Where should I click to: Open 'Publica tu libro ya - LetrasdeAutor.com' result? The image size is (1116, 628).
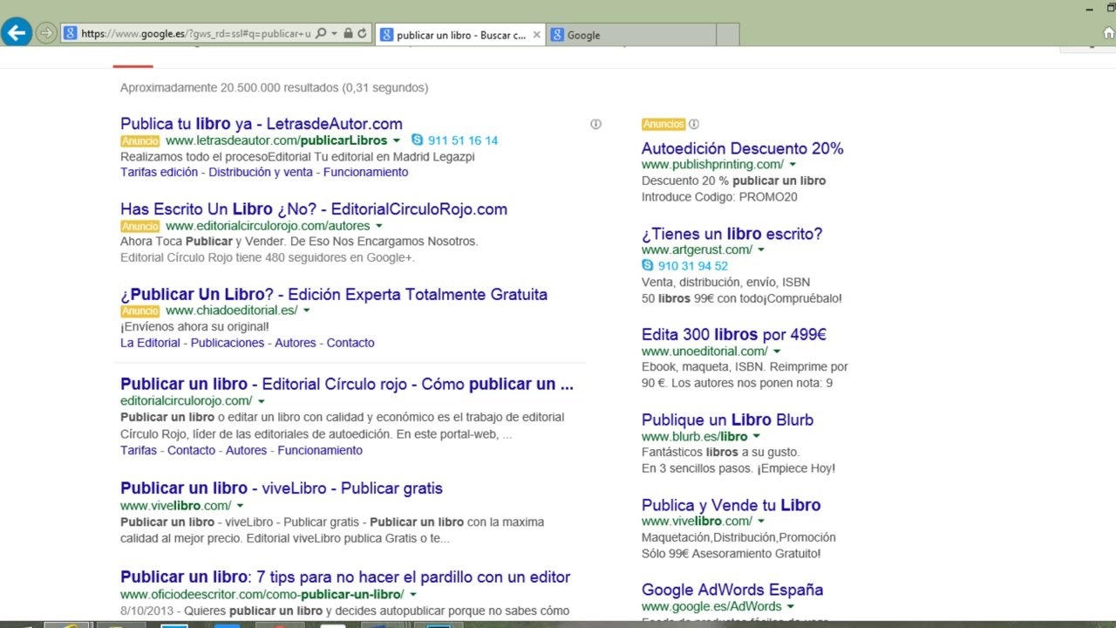click(262, 124)
